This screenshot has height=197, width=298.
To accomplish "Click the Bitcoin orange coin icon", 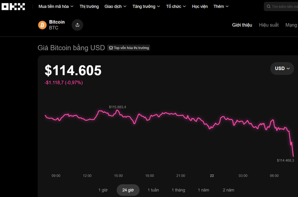I will tap(42, 25).
